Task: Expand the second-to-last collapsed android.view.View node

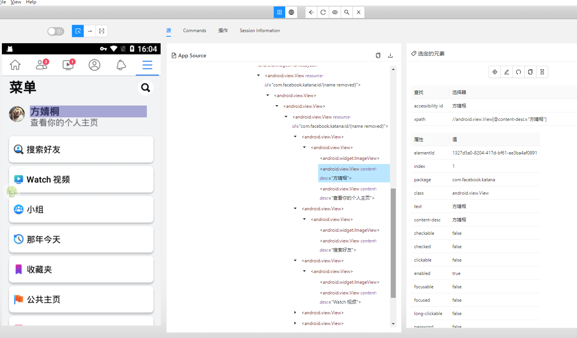Action: 295,313
